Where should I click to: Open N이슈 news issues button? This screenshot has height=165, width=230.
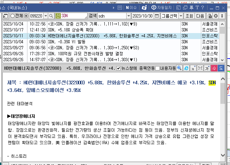tap(131, 8)
